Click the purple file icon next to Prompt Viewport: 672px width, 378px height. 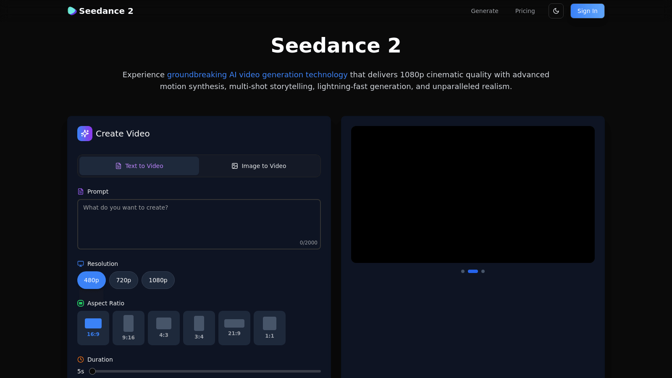(x=80, y=192)
